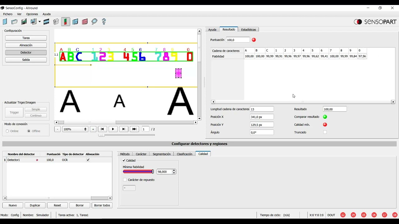Toggle Alineación checkbox for Detector1

(x=88, y=160)
